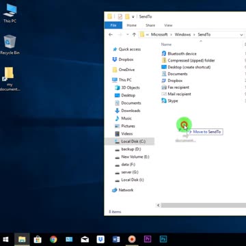Open Videos in the navigation pane

coord(124,134)
